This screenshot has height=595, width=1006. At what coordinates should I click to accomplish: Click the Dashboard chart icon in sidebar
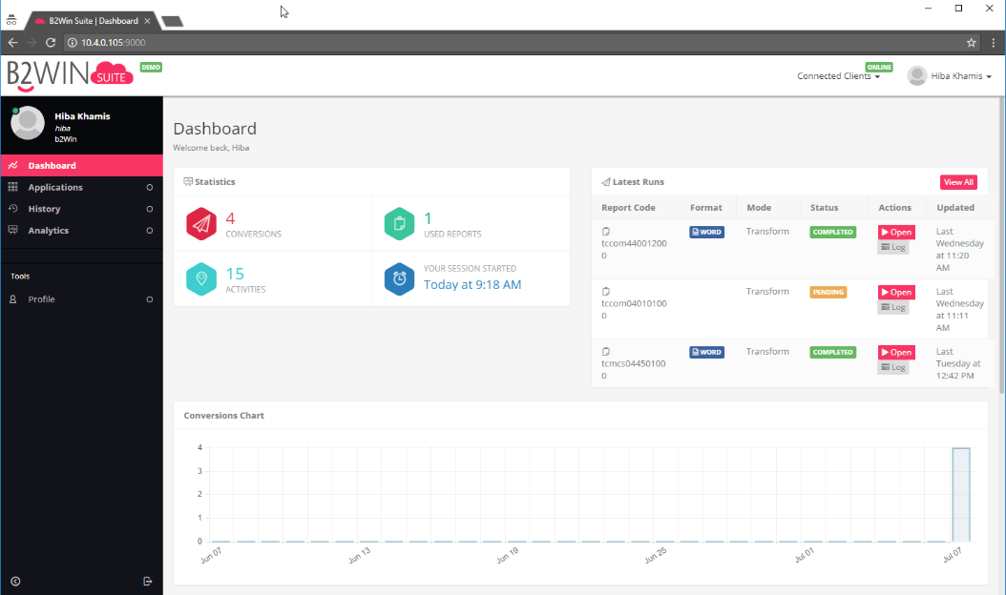click(12, 165)
